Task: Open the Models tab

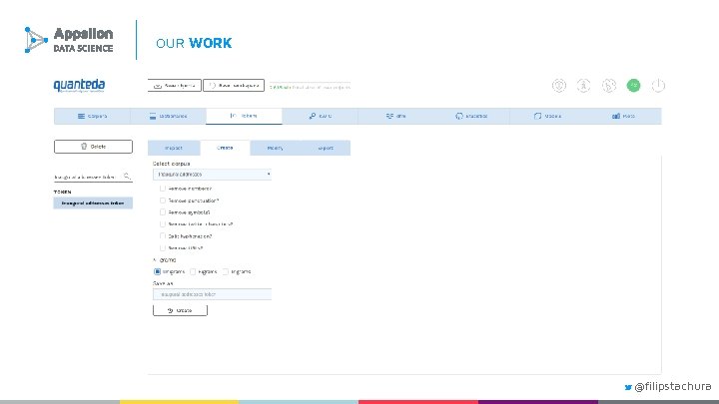Action: 547,116
